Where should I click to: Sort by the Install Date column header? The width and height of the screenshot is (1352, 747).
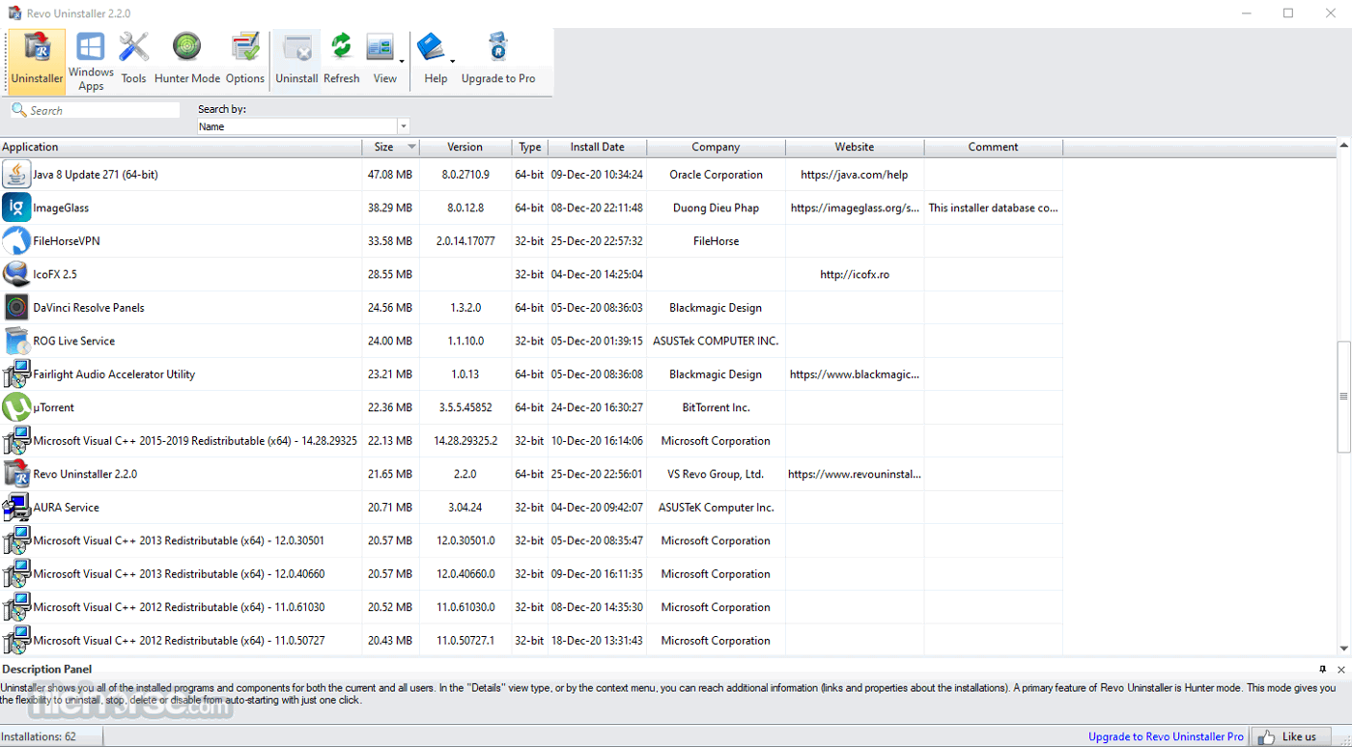point(597,147)
